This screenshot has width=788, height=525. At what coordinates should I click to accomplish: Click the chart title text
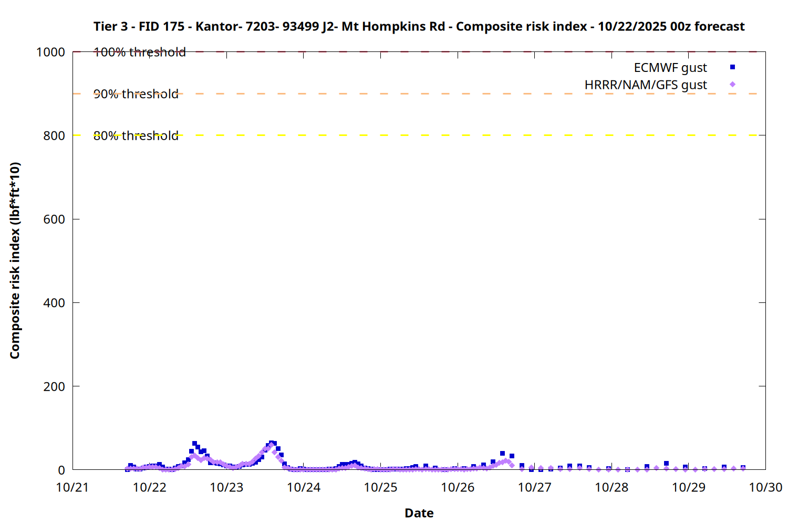[419, 27]
